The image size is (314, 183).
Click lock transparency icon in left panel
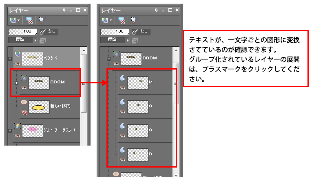tap(43, 41)
